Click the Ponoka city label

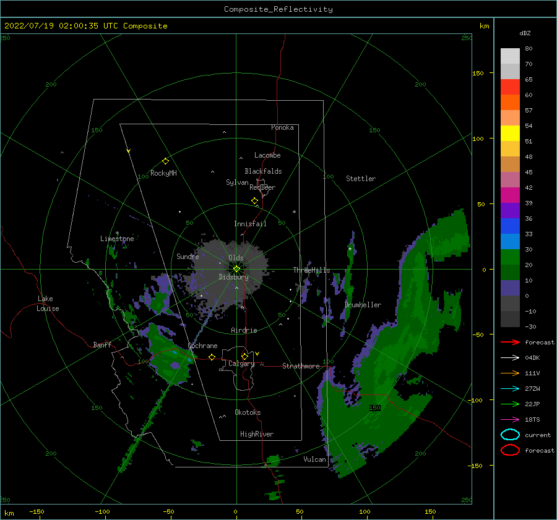tap(282, 127)
